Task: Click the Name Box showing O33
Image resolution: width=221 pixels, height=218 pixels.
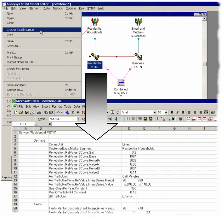Action: (x=23, y=124)
